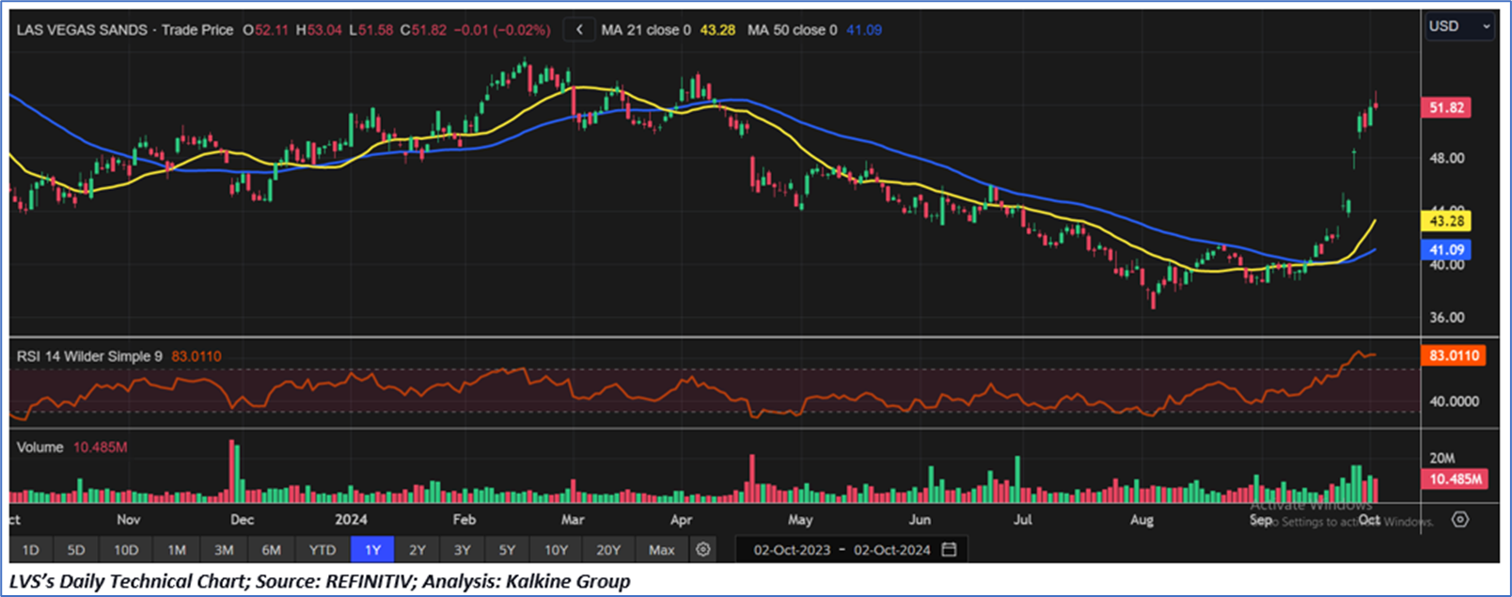Click the Feb time axis label
Image resolution: width=1512 pixels, height=597 pixels.
[465, 520]
